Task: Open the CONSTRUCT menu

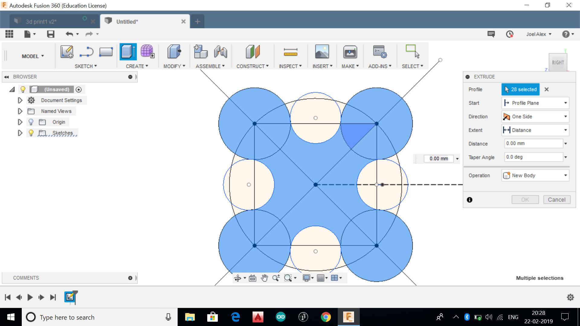Action: tap(252, 66)
